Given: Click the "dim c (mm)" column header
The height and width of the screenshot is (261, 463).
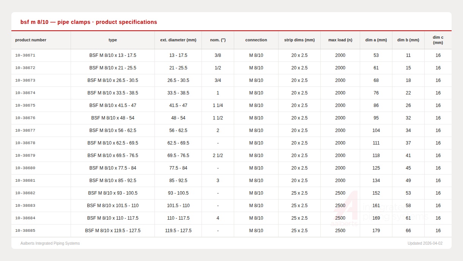Looking at the screenshot, I should click(438, 40).
